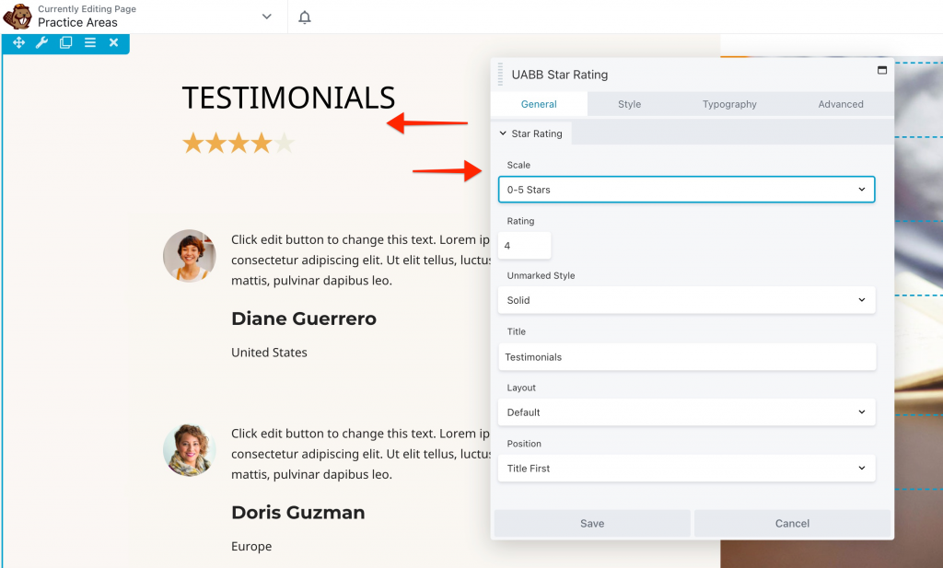Open the module actions hamburger icon
The width and height of the screenshot is (943, 568).
pyautogui.click(x=89, y=42)
